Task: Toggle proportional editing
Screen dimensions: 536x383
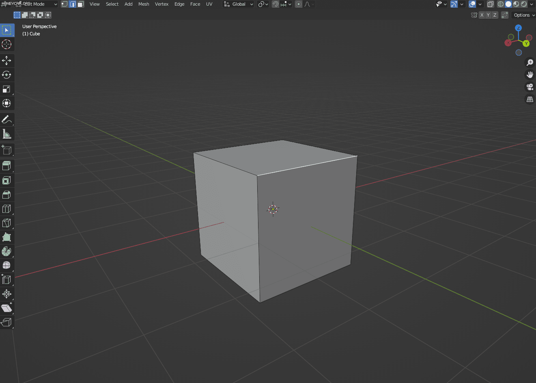Action: click(x=299, y=4)
